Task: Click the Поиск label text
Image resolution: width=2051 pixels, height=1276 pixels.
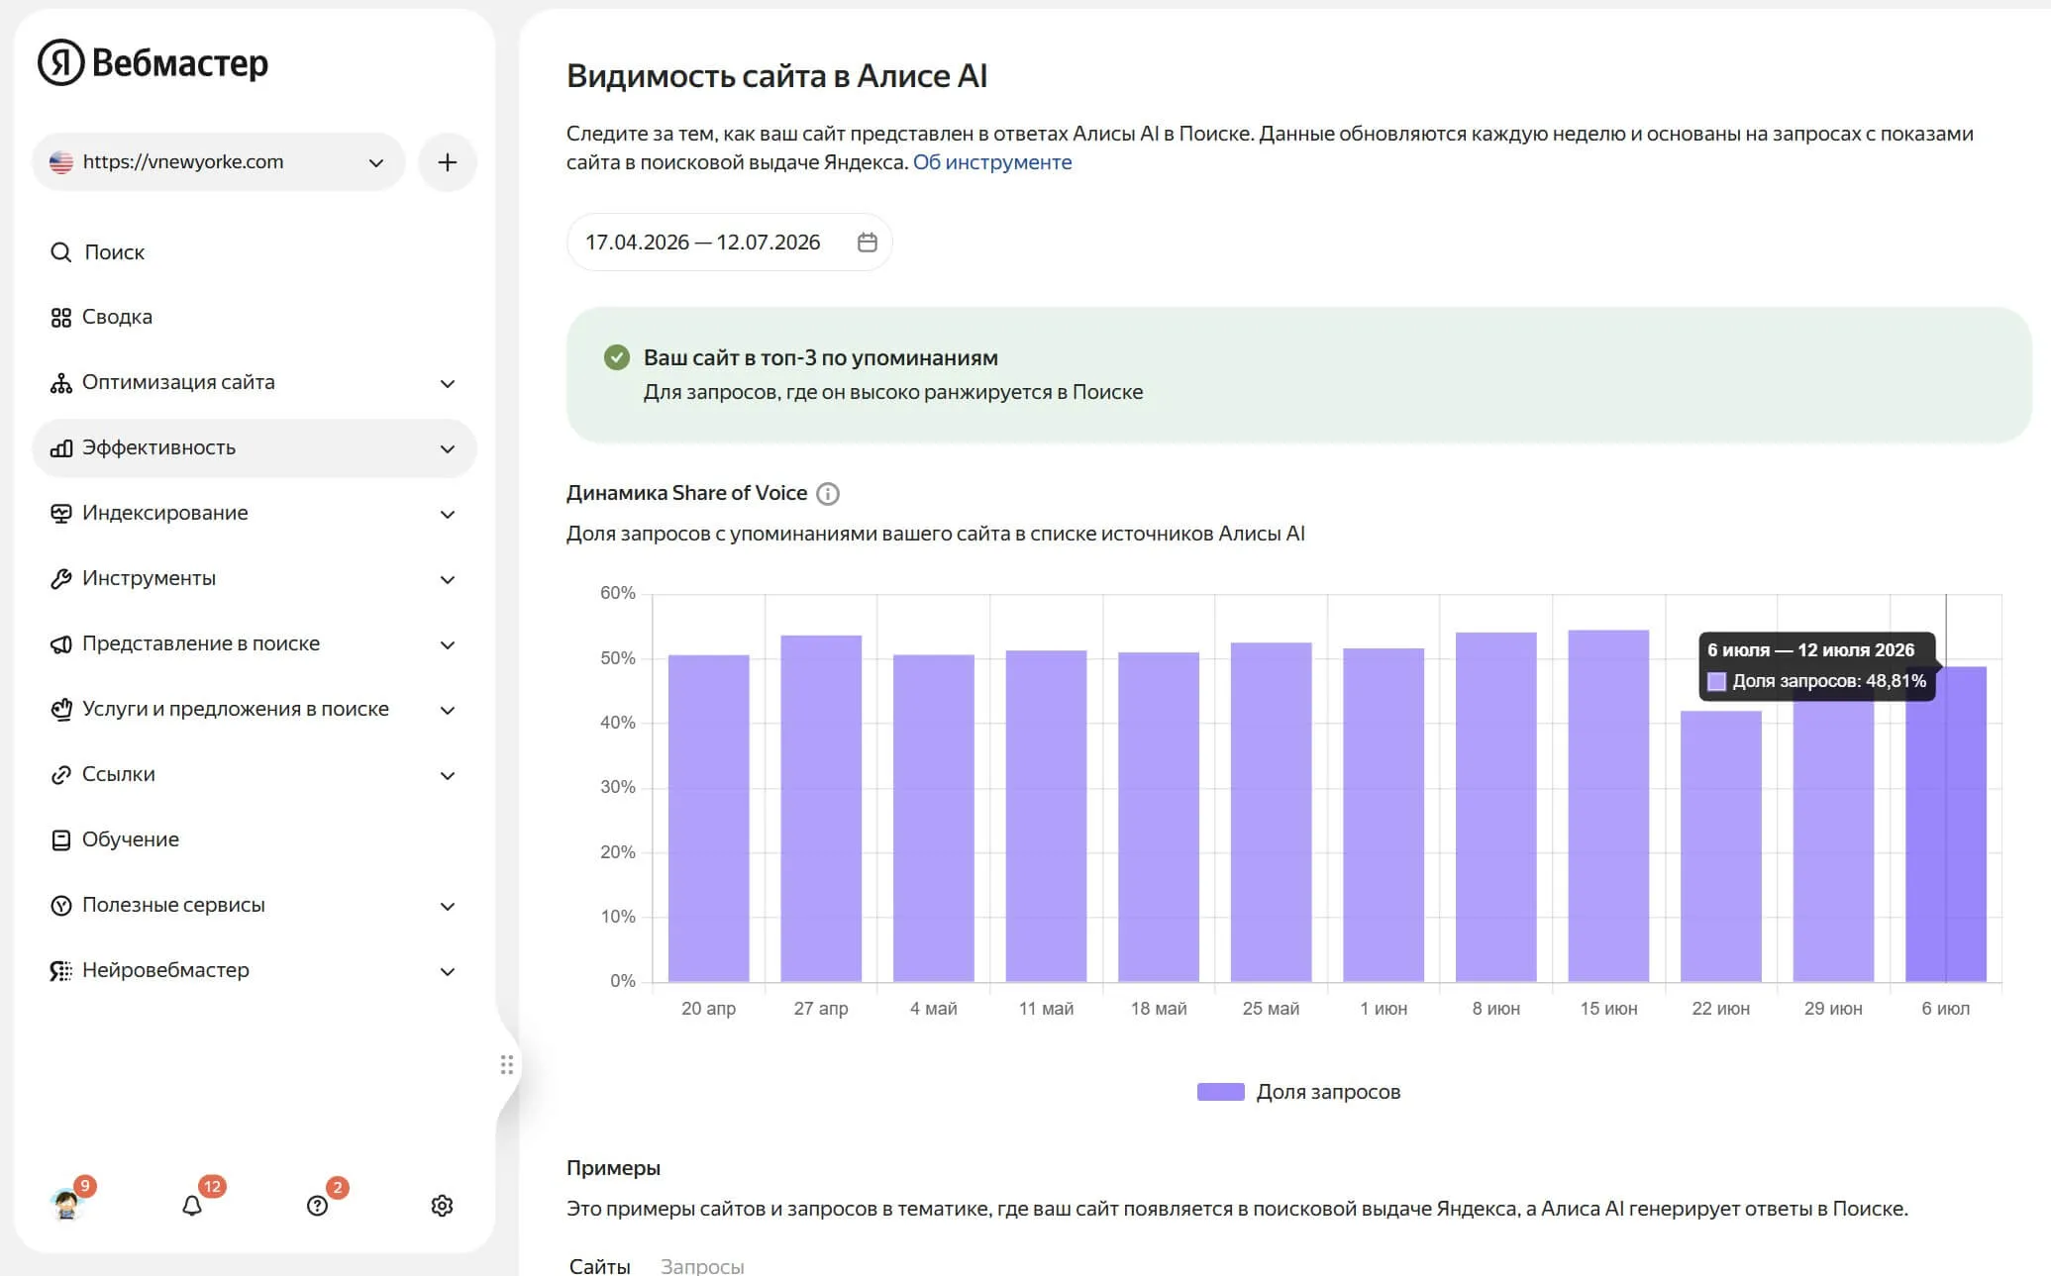Action: [x=115, y=252]
